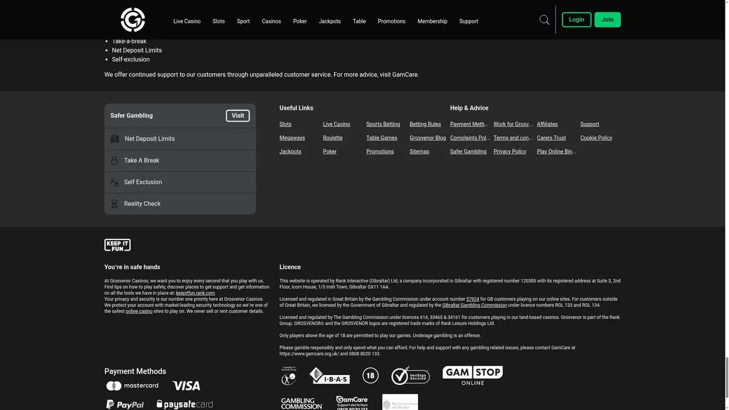Screen dimensions: 729x410
Task: Open the Reality Check row
Action: point(180,204)
